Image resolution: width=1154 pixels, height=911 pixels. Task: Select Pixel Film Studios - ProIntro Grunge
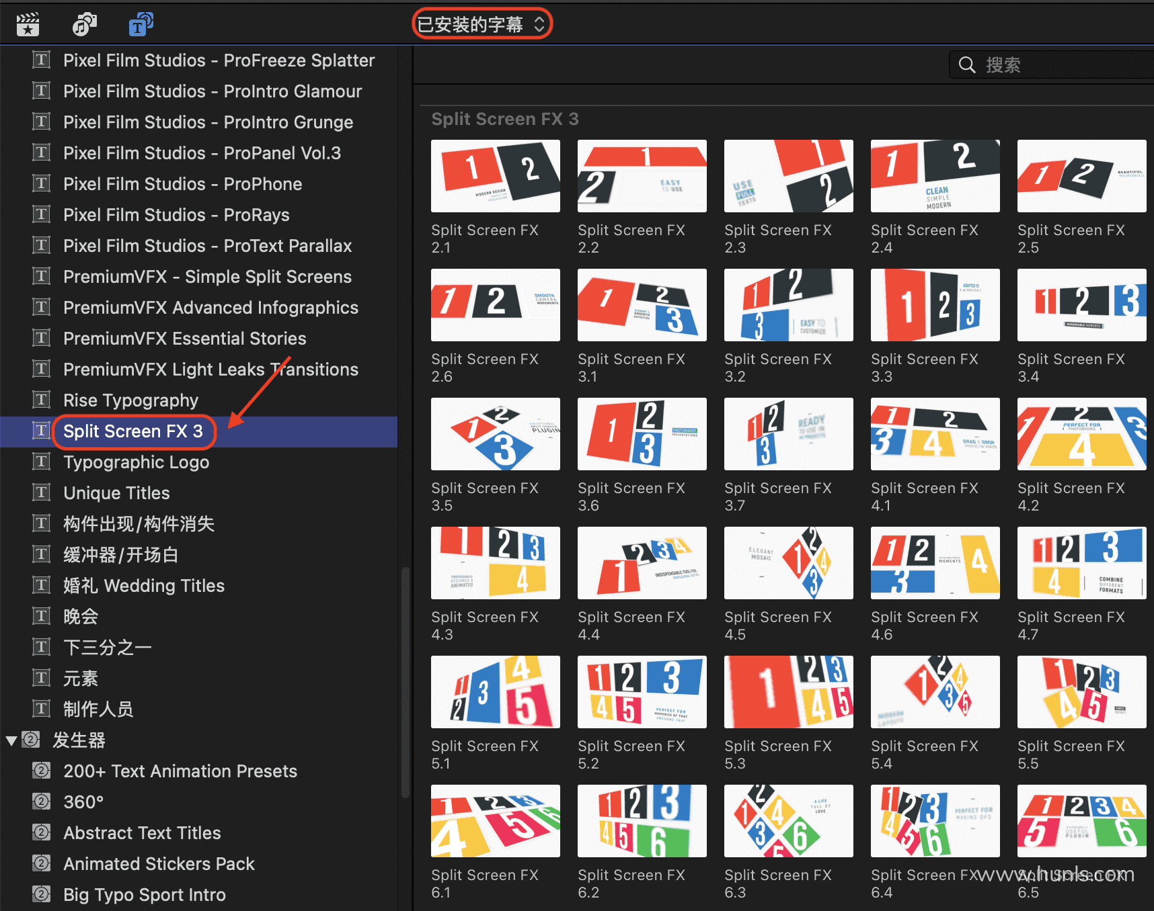(x=208, y=122)
